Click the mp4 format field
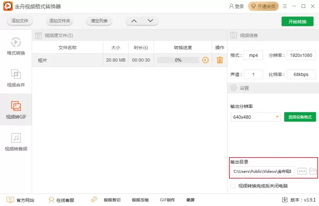 pos(253,55)
